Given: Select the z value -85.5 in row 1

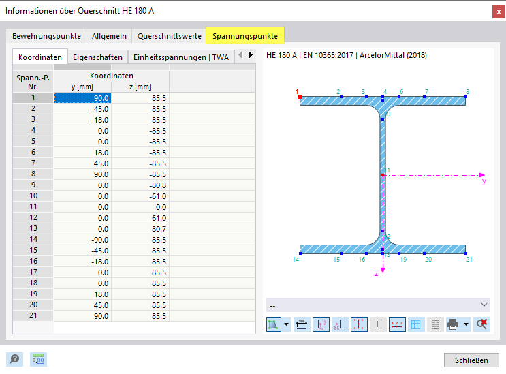Looking at the screenshot, I should [x=140, y=98].
